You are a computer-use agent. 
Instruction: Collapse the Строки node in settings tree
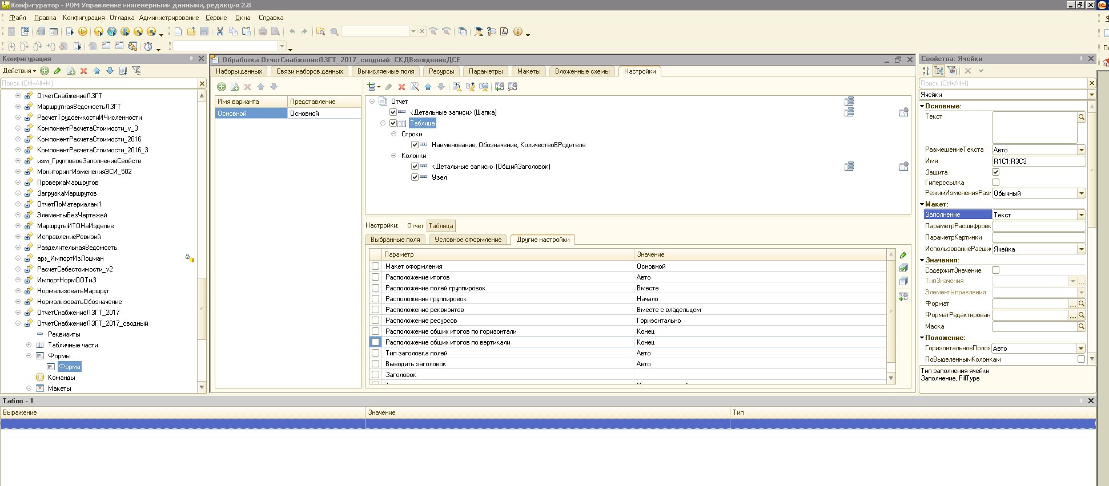point(393,134)
